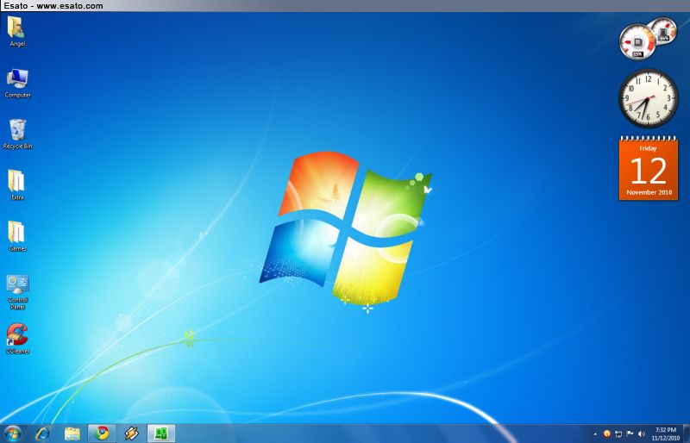Image resolution: width=690 pixels, height=443 pixels.
Task: Open the Angel user folder icon
Action: click(x=16, y=31)
